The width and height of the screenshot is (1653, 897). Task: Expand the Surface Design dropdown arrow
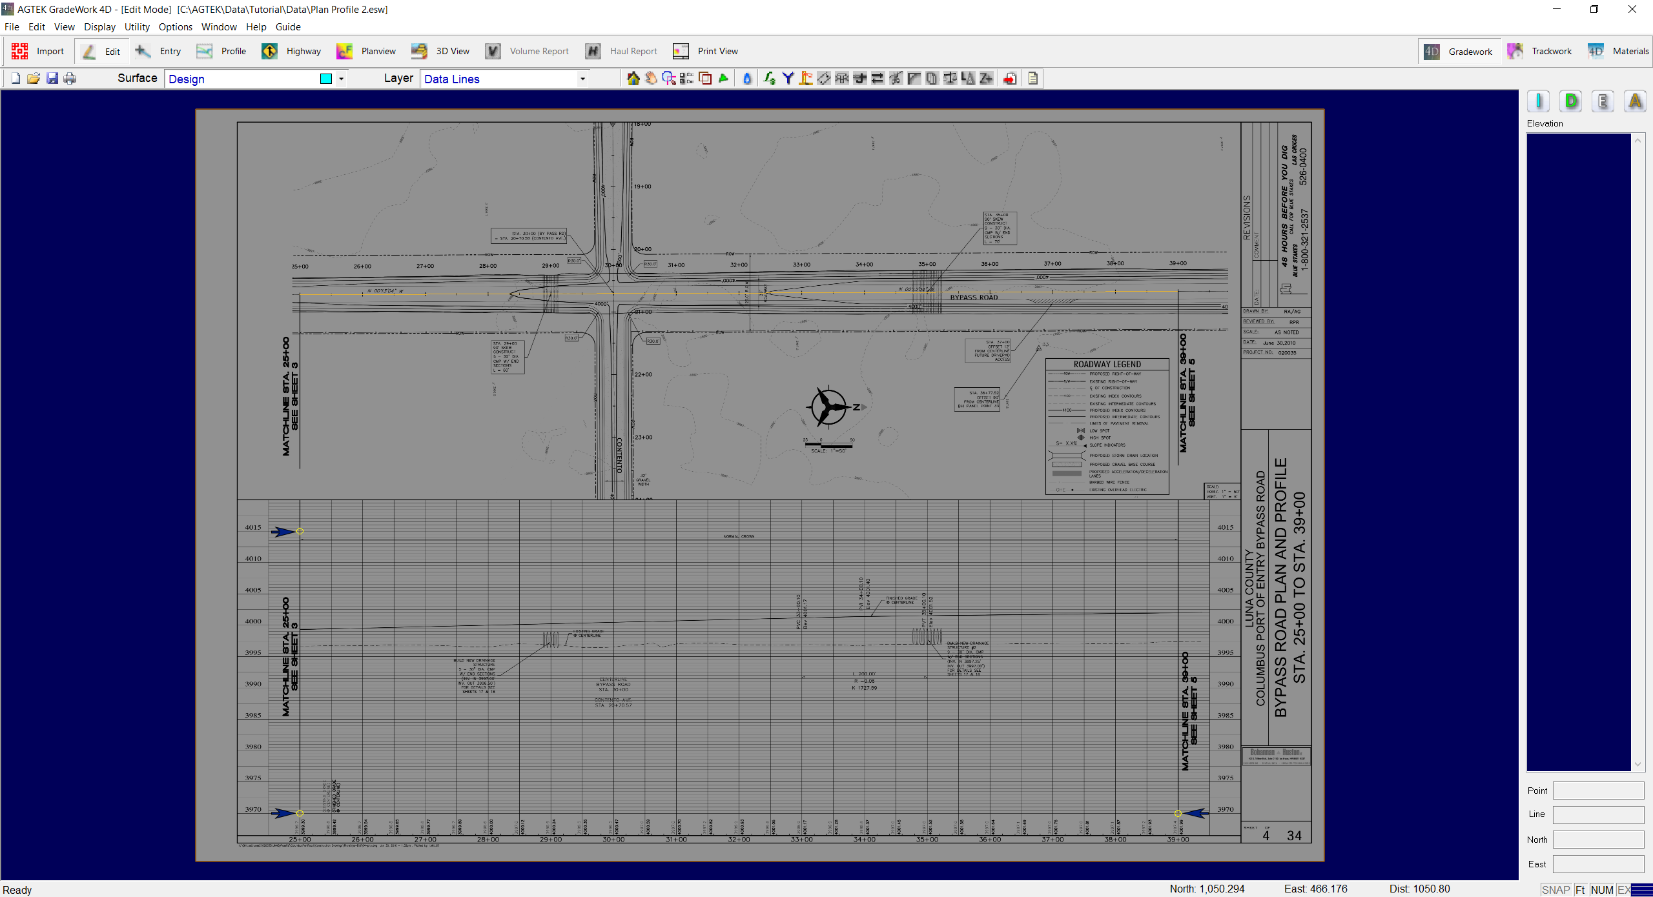[341, 79]
